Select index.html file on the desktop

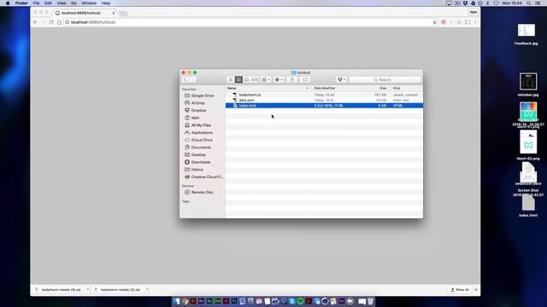tap(528, 206)
